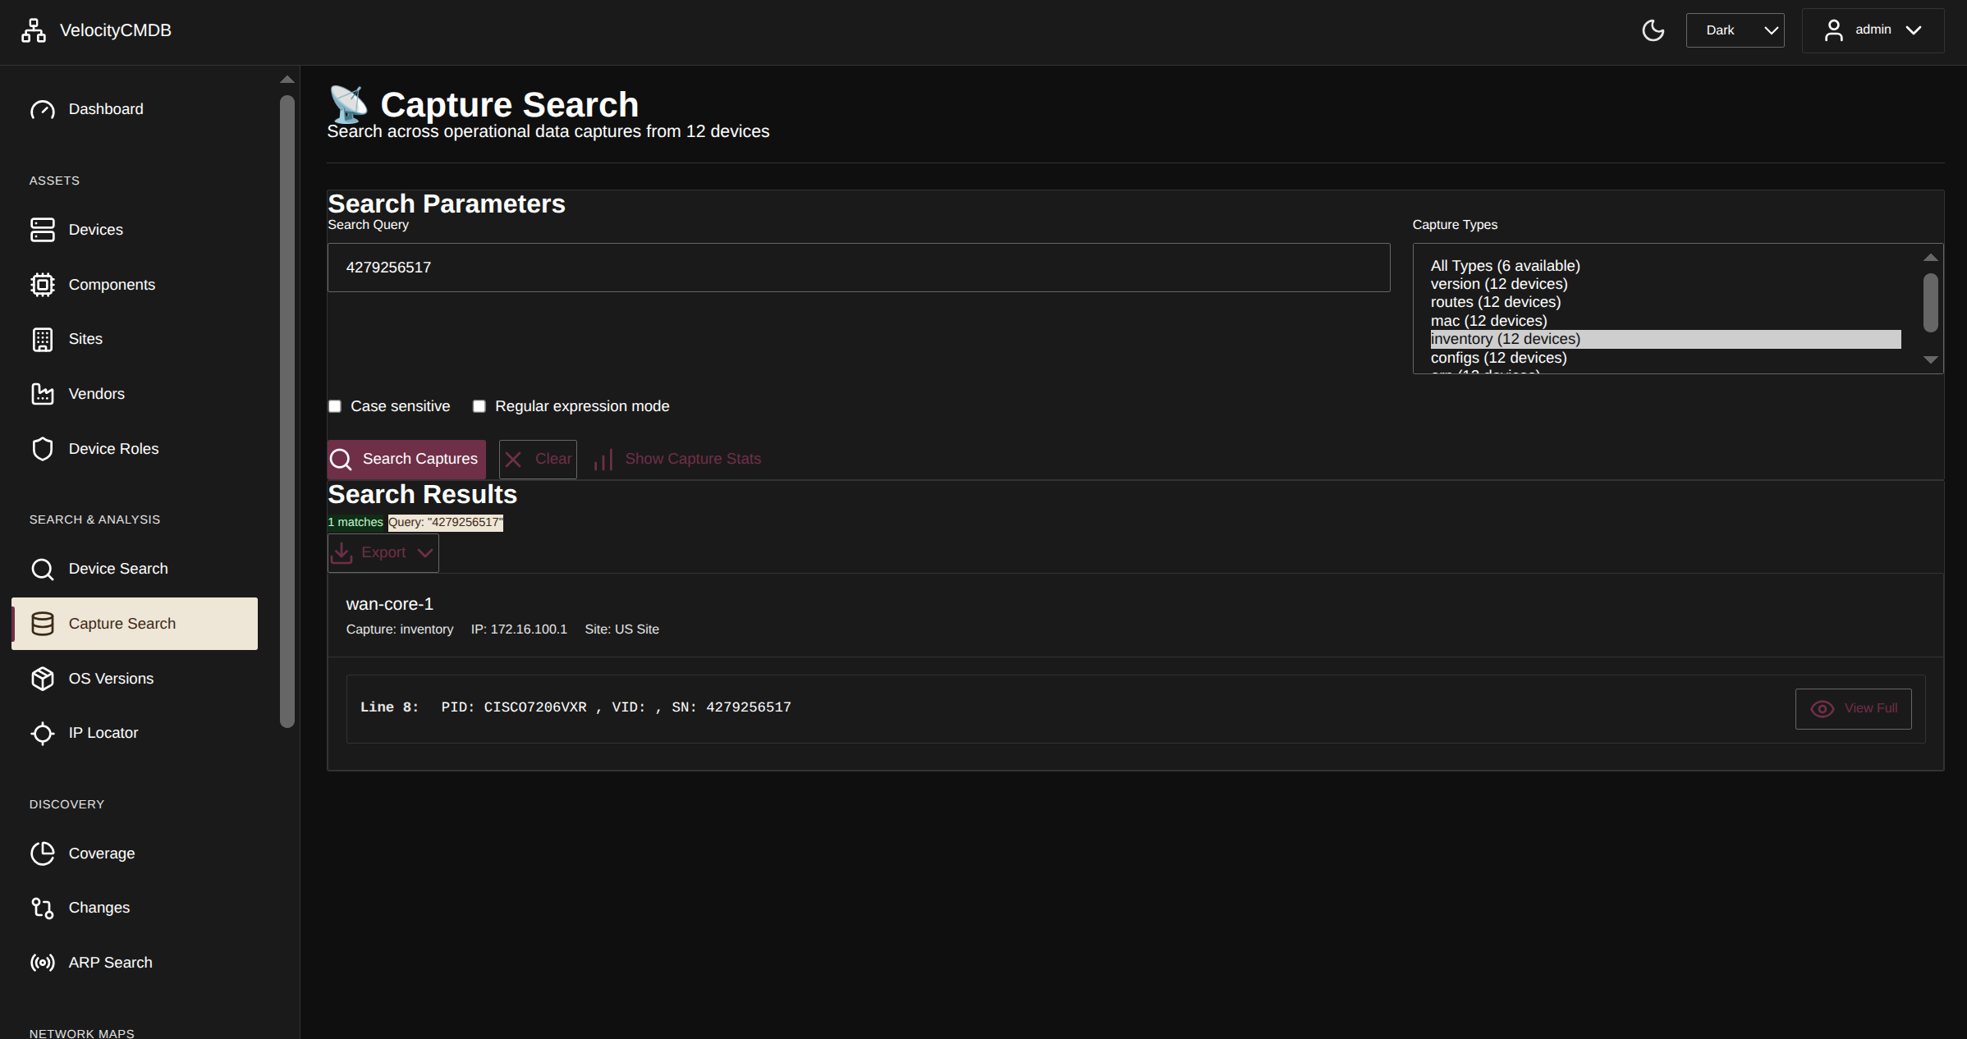The height and width of the screenshot is (1039, 1967).
Task: Click the '1 matches' badge
Action: [355, 522]
